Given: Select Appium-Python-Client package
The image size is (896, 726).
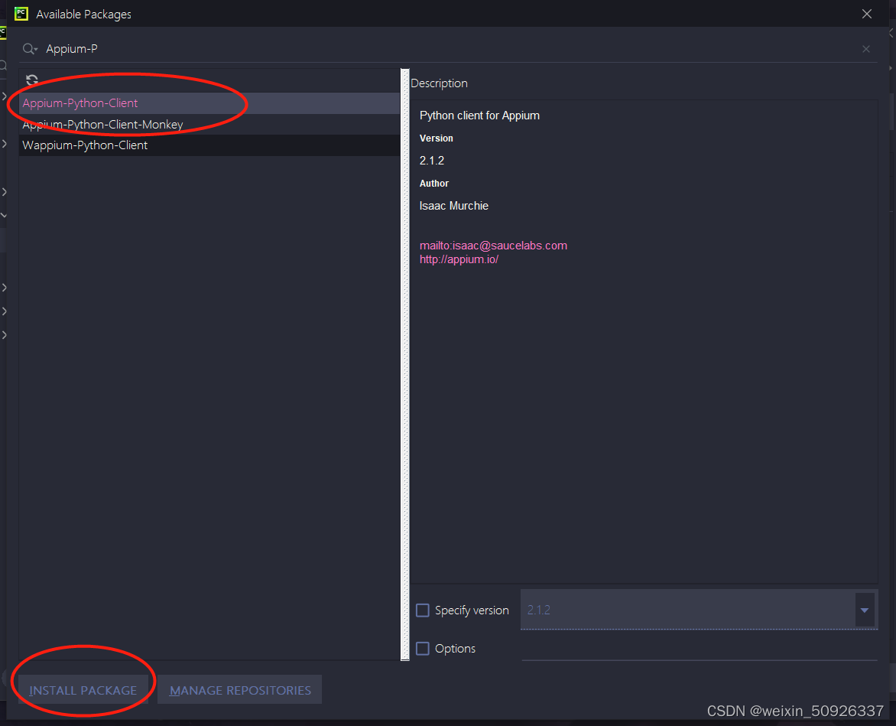Looking at the screenshot, I should tap(209, 103).
